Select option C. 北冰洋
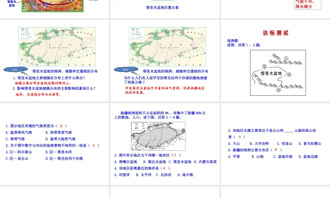Viewport: 330px width, 198px height. click(x=164, y=175)
